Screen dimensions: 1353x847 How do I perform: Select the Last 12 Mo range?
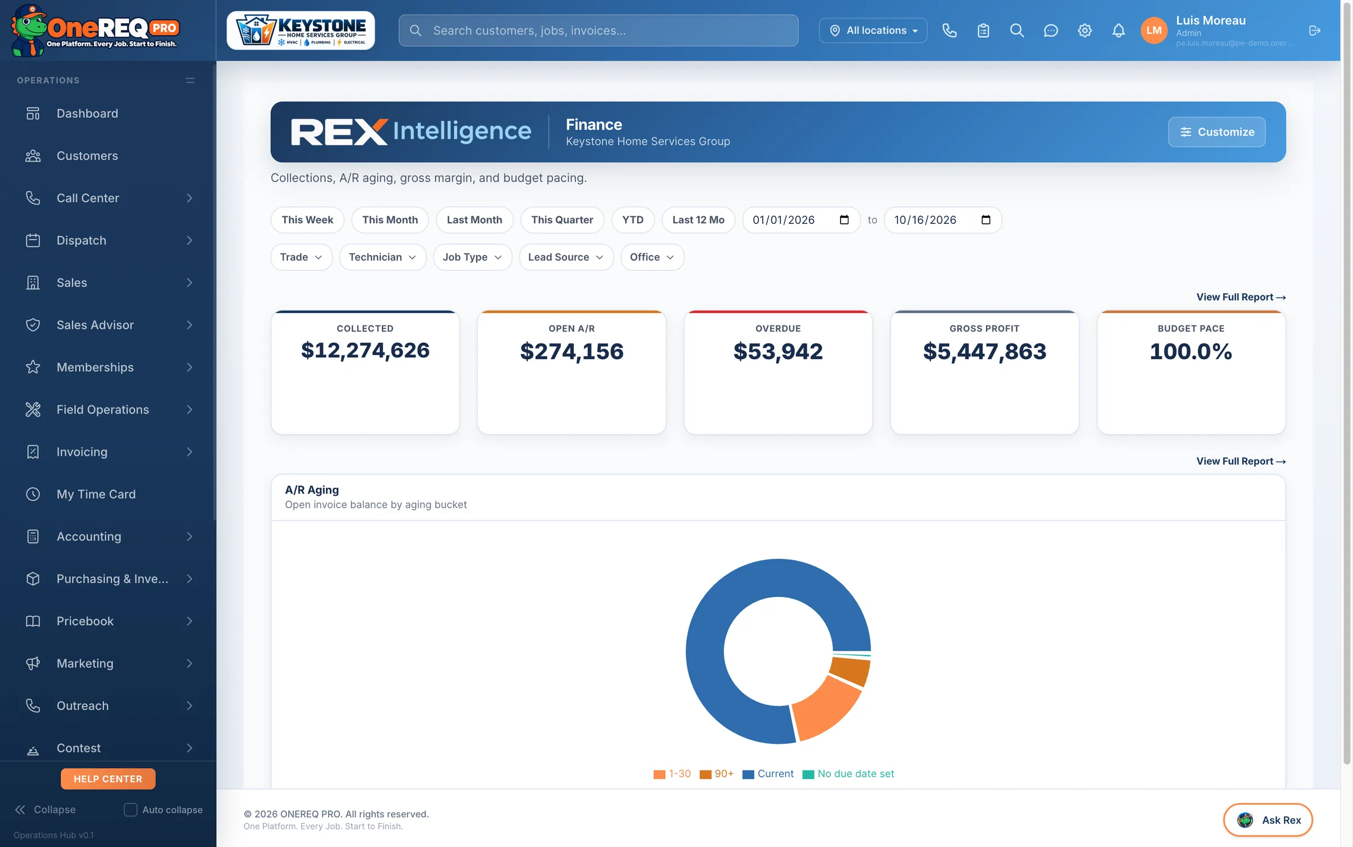698,220
